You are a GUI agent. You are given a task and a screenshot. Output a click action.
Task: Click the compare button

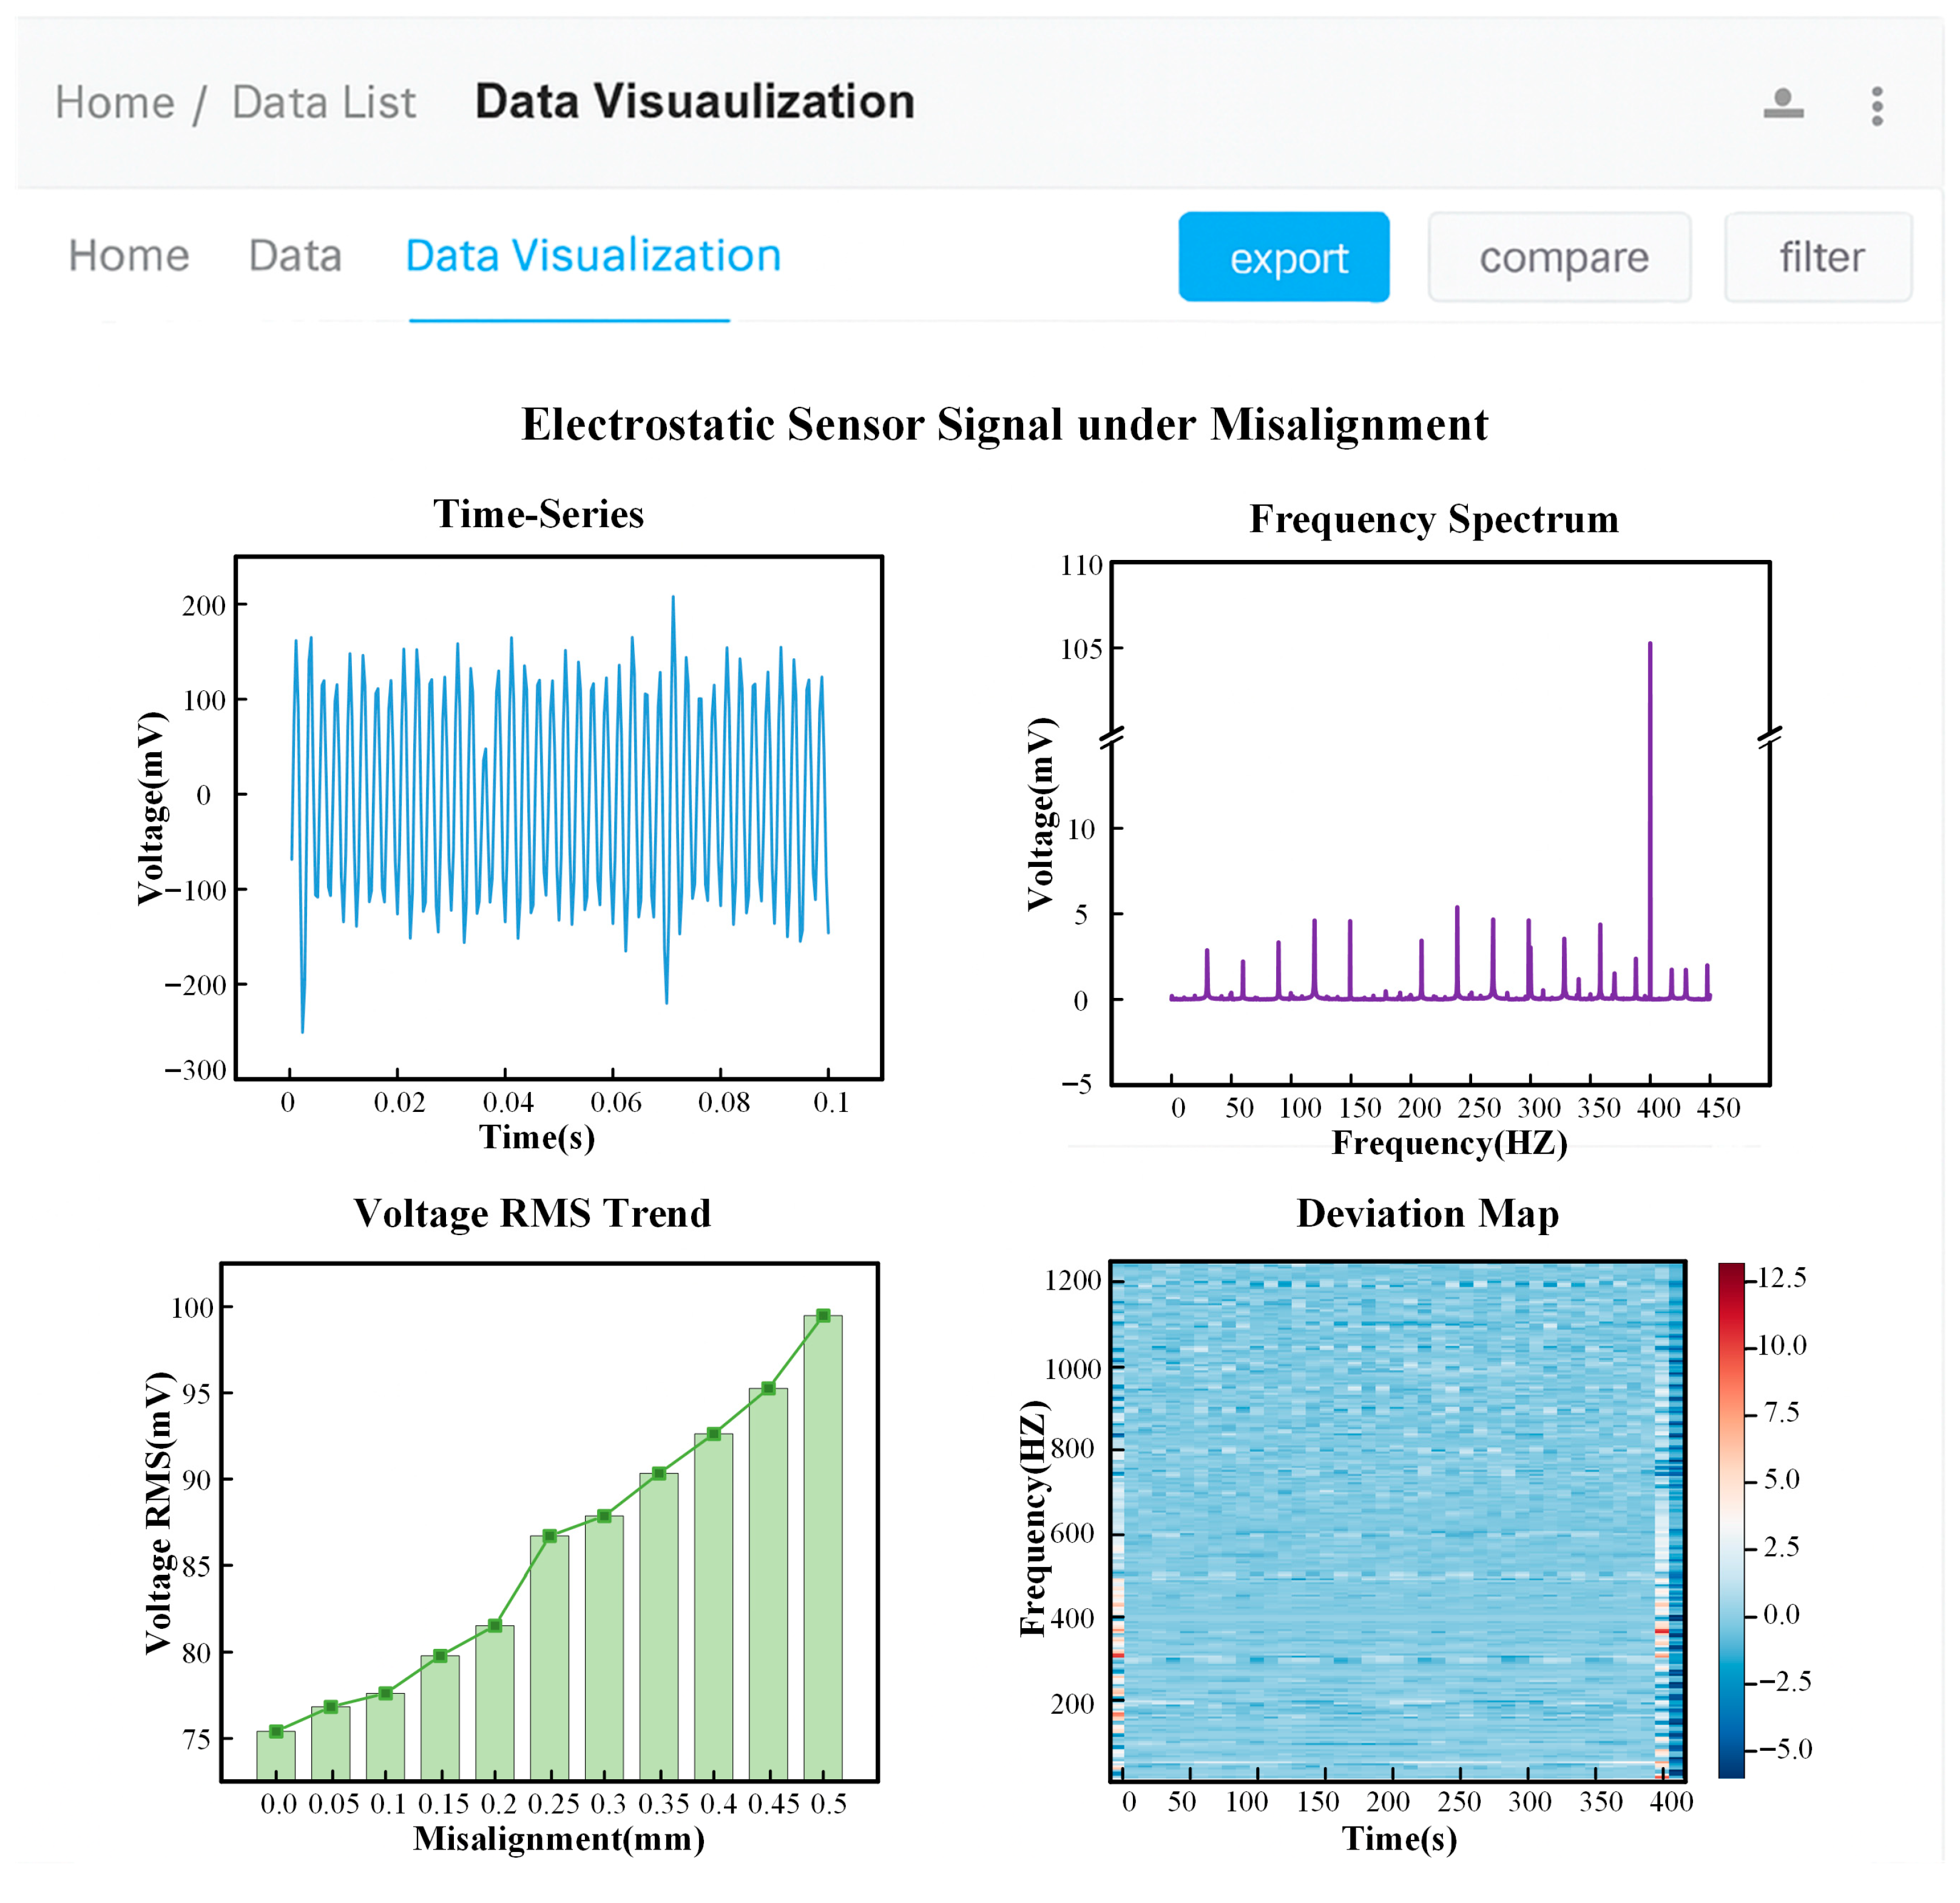pyautogui.click(x=1560, y=257)
